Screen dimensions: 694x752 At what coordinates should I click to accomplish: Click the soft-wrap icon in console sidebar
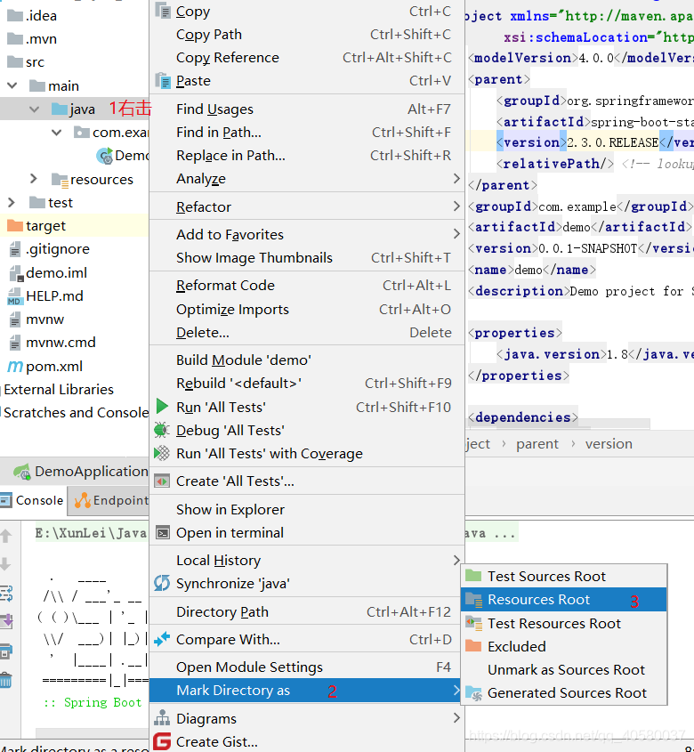[5, 594]
